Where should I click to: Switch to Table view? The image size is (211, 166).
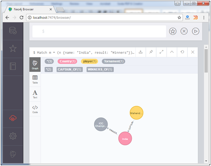click(35, 79)
